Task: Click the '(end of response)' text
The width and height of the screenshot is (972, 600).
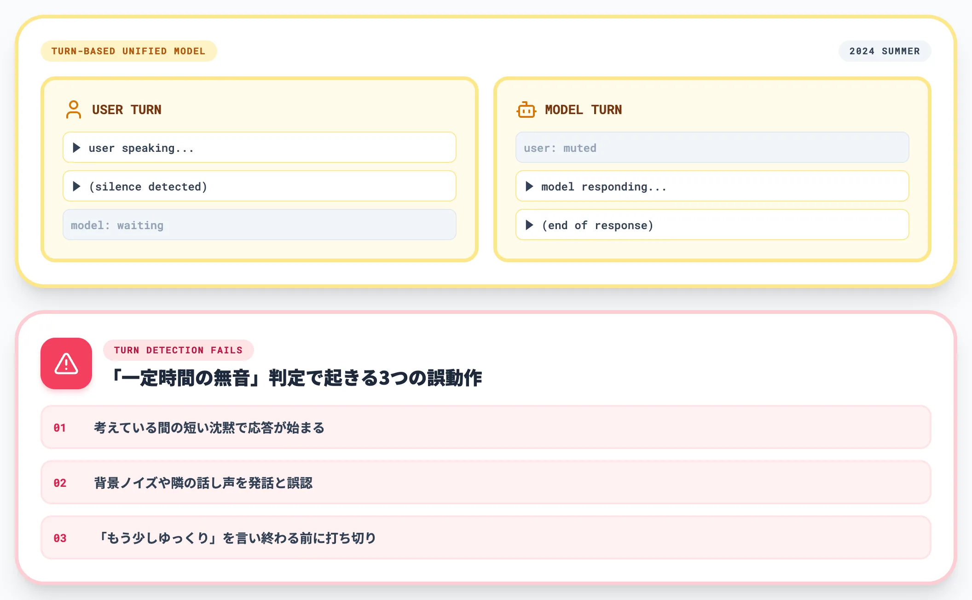Action: pos(597,225)
